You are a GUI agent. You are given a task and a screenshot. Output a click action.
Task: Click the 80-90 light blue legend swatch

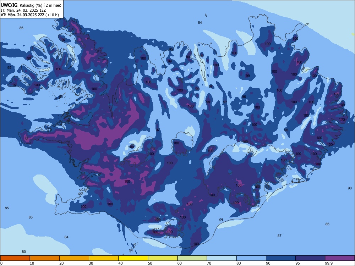click(x=251, y=258)
